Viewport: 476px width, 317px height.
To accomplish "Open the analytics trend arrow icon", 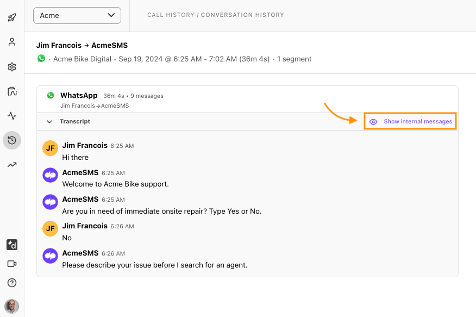I will tap(12, 165).
